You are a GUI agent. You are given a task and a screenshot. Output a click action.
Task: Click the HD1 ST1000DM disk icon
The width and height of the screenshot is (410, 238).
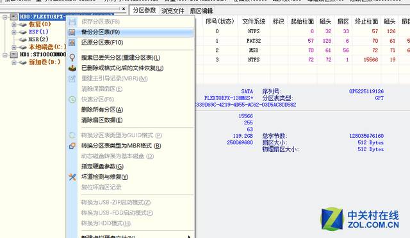point(14,55)
